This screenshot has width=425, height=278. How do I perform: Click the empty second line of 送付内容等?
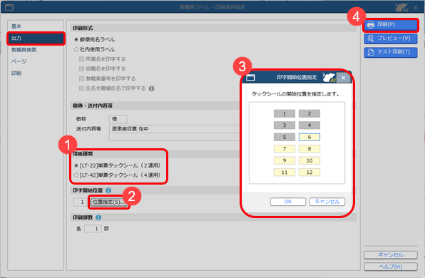(174, 137)
